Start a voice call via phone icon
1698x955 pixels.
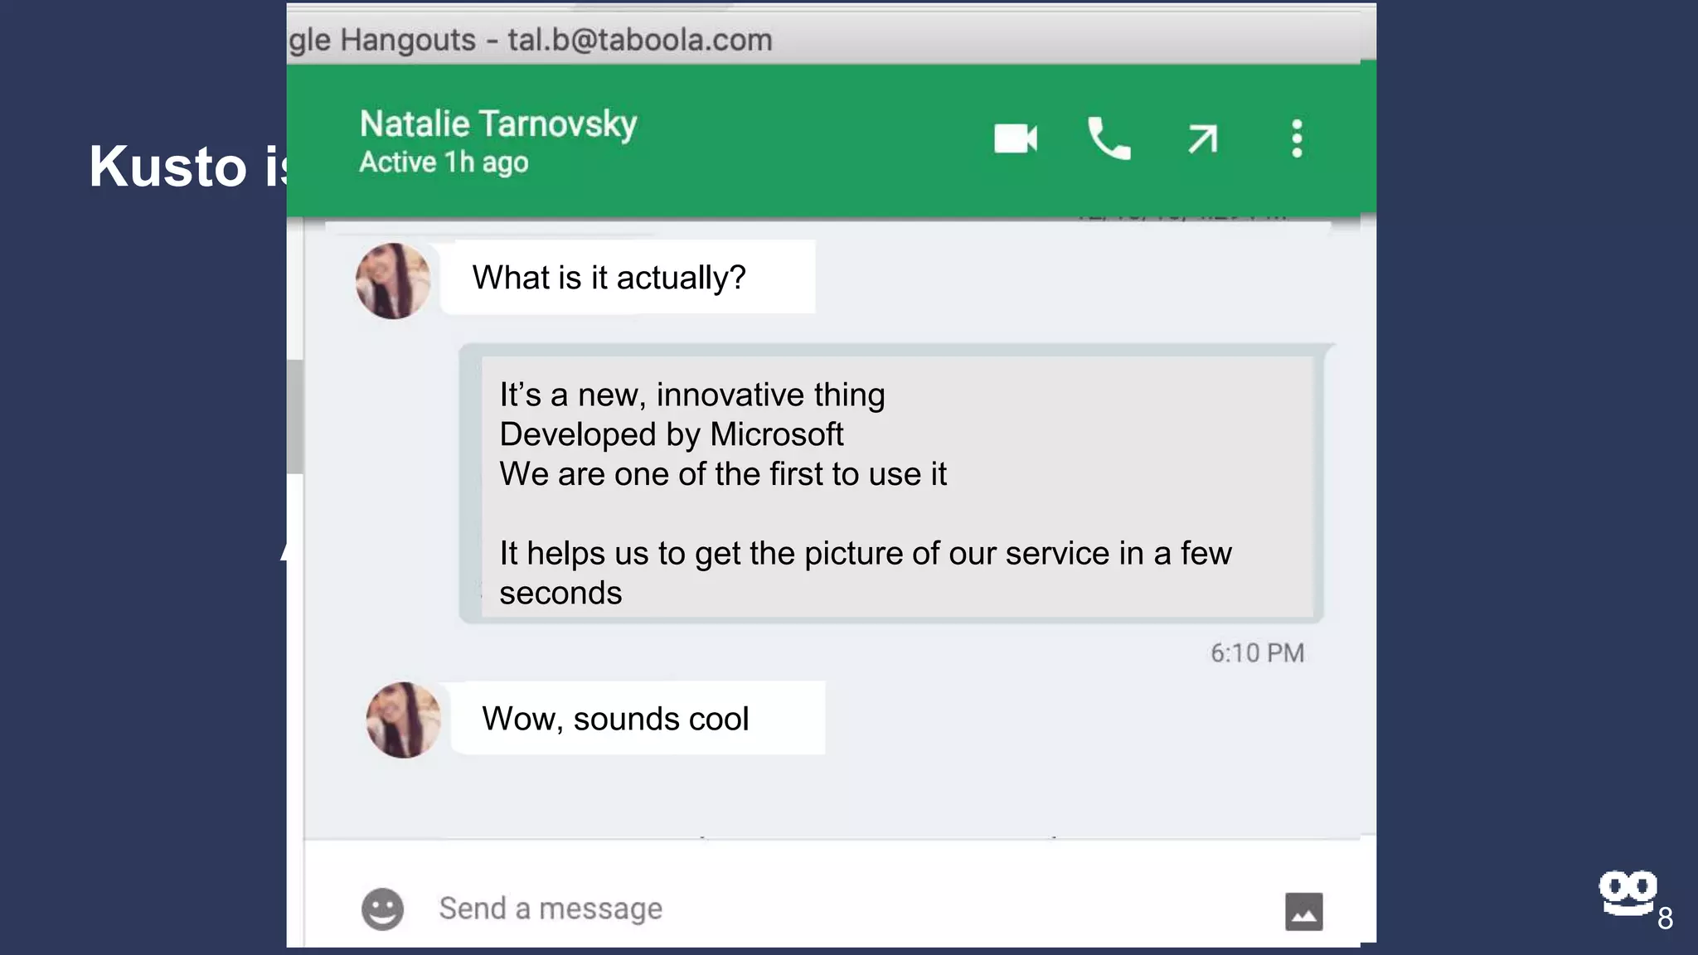[x=1109, y=138]
